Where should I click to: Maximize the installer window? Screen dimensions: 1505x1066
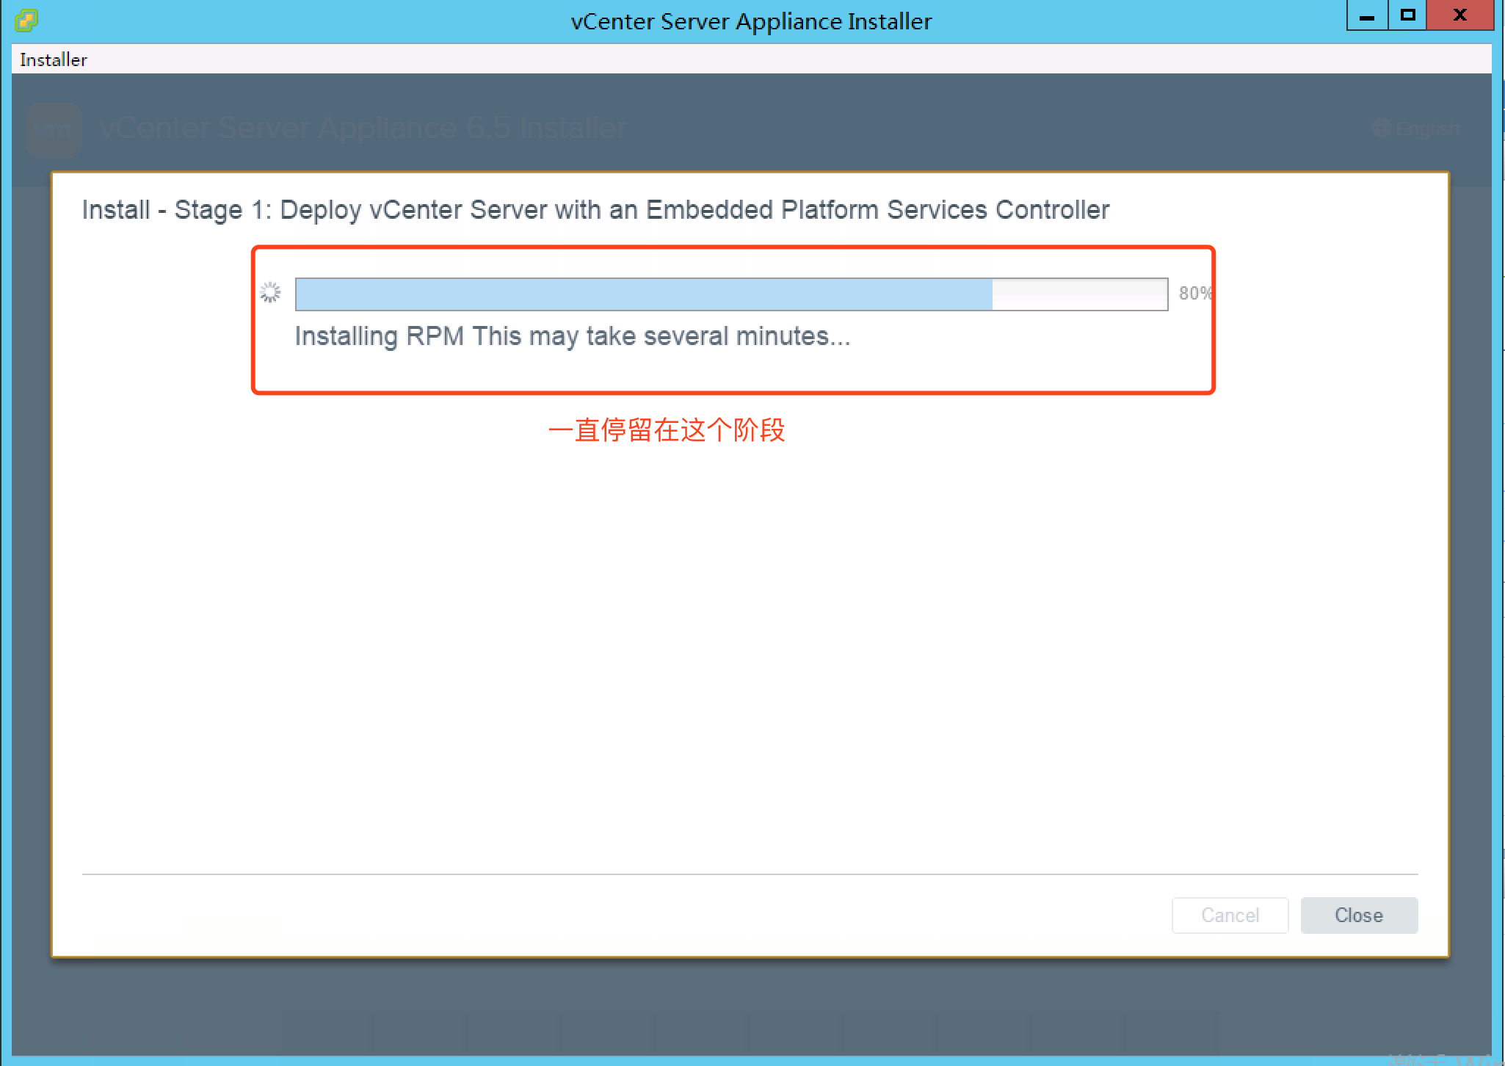(1407, 15)
